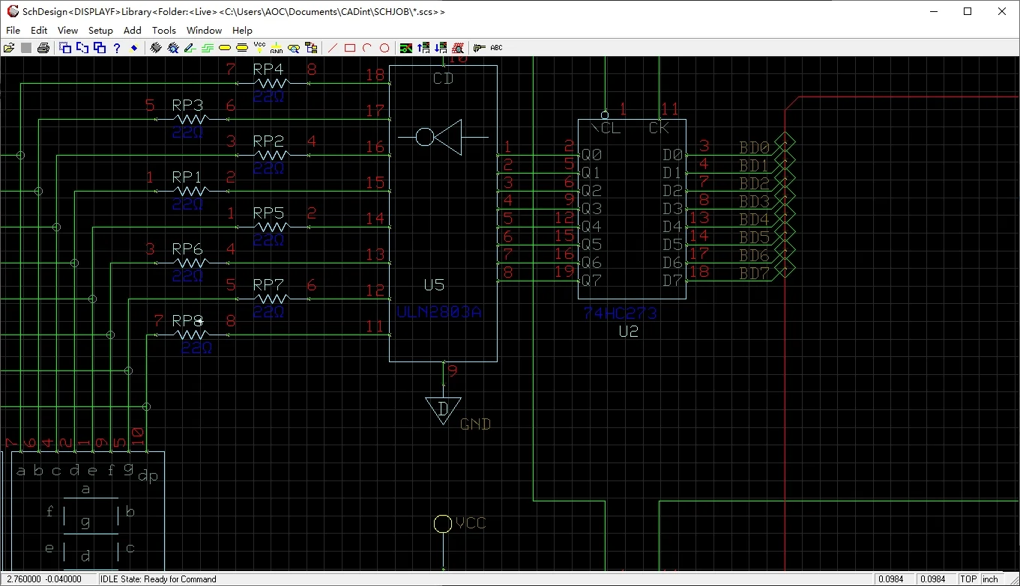Click the question mark help icon
The height and width of the screenshot is (586, 1020).
pyautogui.click(x=117, y=47)
